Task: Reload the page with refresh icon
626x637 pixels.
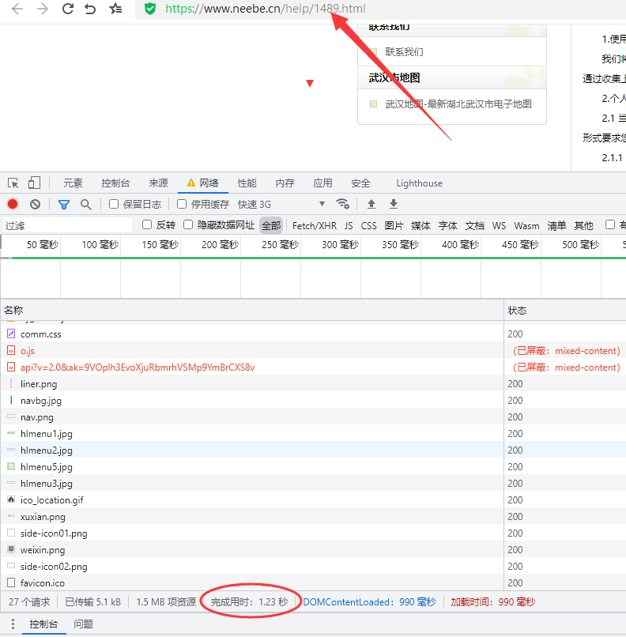Action: tap(67, 9)
